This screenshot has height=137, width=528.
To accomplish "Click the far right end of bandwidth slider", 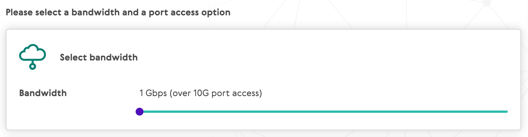I will [x=507, y=112].
